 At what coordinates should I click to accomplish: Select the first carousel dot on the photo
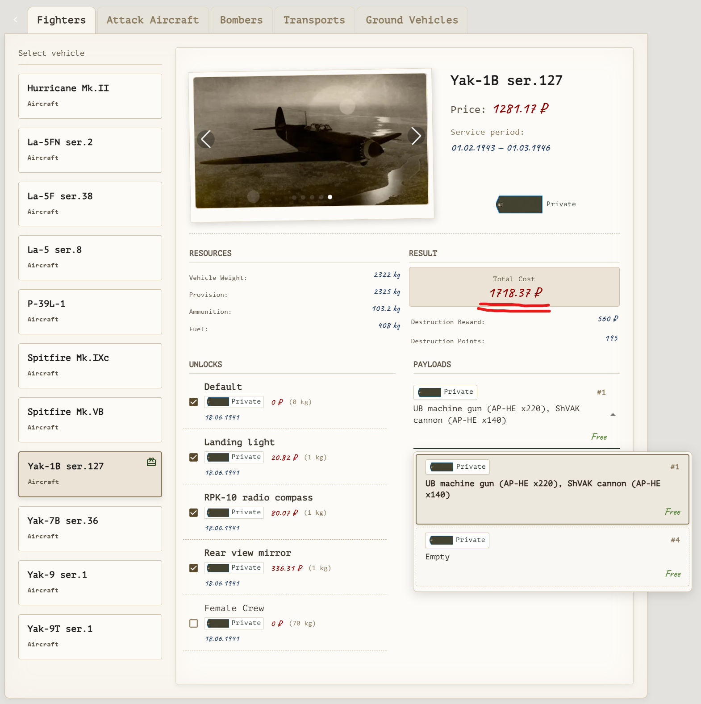click(294, 197)
